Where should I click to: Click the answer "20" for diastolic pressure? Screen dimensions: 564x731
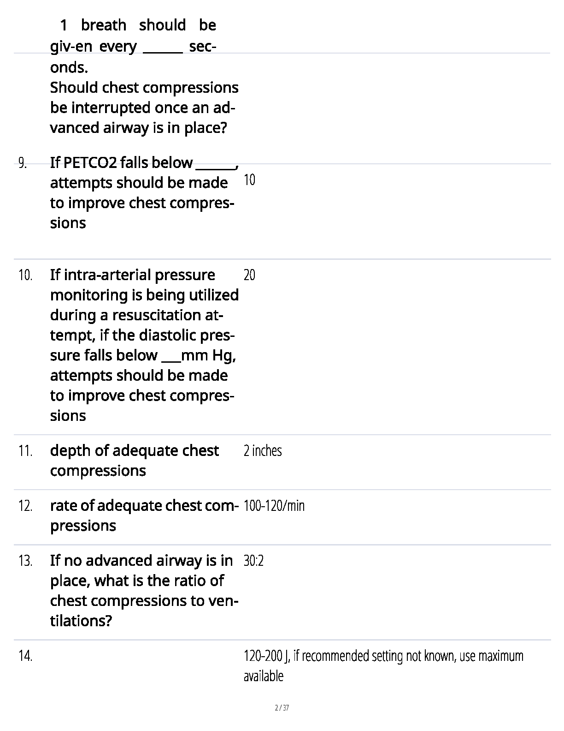tap(249, 276)
